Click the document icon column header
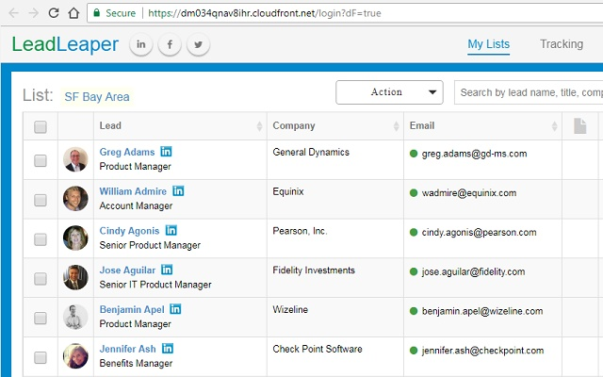The height and width of the screenshot is (377, 603). (x=580, y=125)
